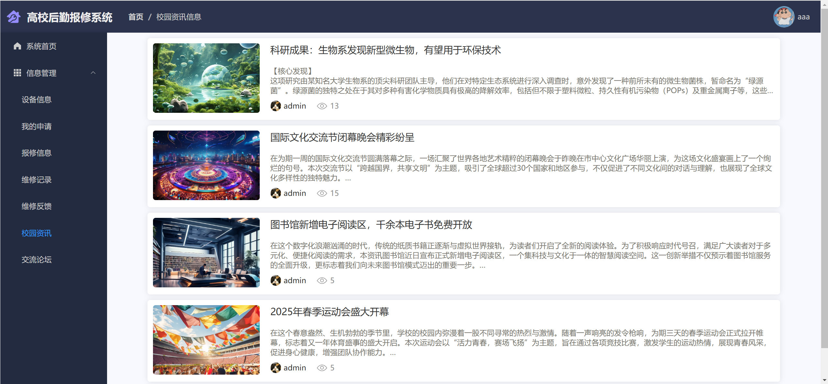Go to 交流论坛 menu item
The image size is (828, 384).
(37, 260)
